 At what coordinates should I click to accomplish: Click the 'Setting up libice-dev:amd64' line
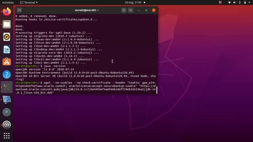[x=58, y=43]
